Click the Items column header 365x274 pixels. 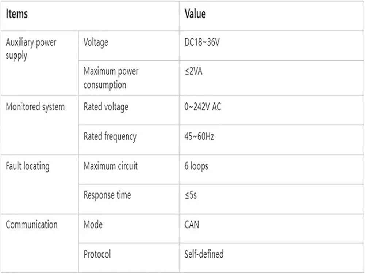pyautogui.click(x=17, y=14)
